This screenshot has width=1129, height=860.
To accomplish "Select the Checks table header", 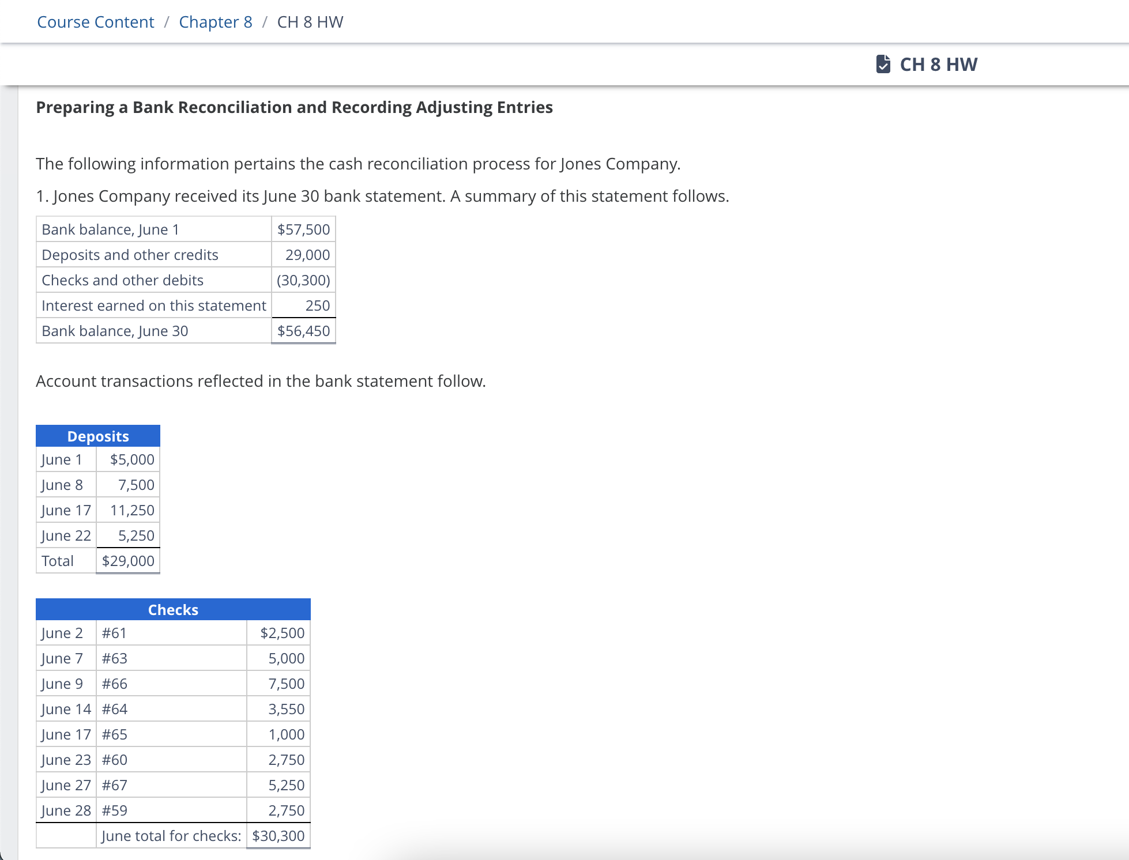I will coord(173,609).
